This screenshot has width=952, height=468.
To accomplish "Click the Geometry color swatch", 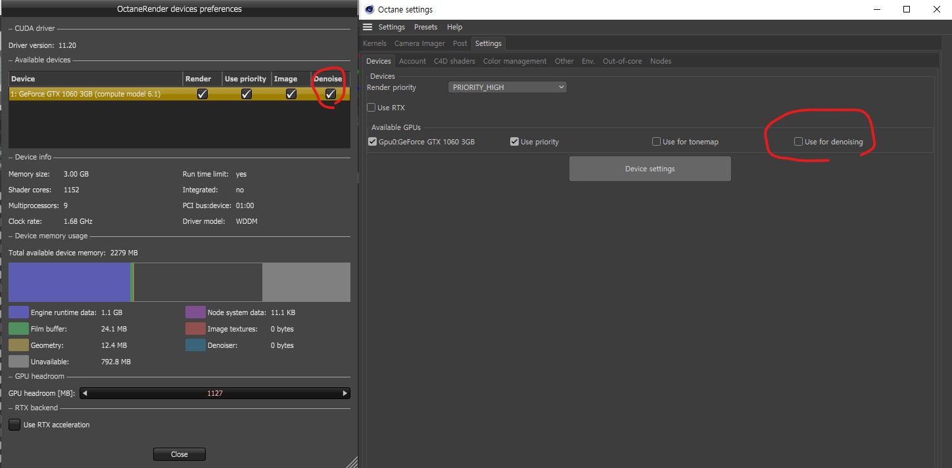I will 19,345.
